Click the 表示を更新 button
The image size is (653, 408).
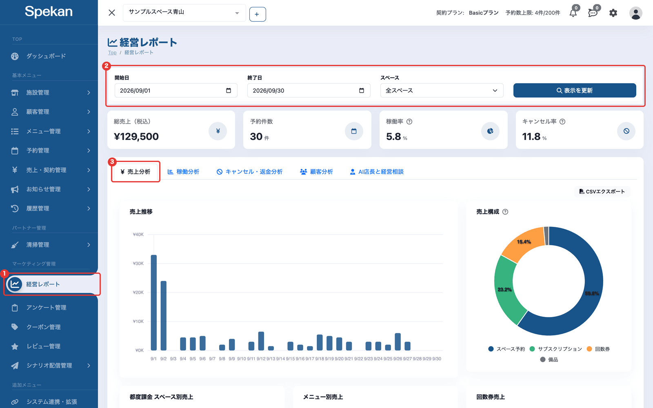tap(575, 91)
